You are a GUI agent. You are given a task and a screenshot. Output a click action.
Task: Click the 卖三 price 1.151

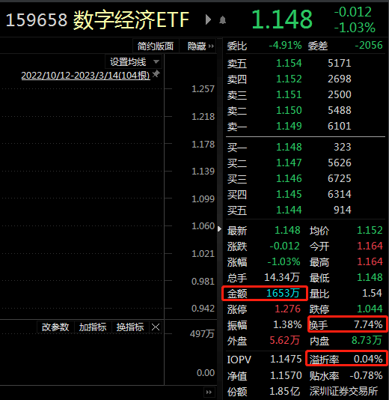pos(290,94)
